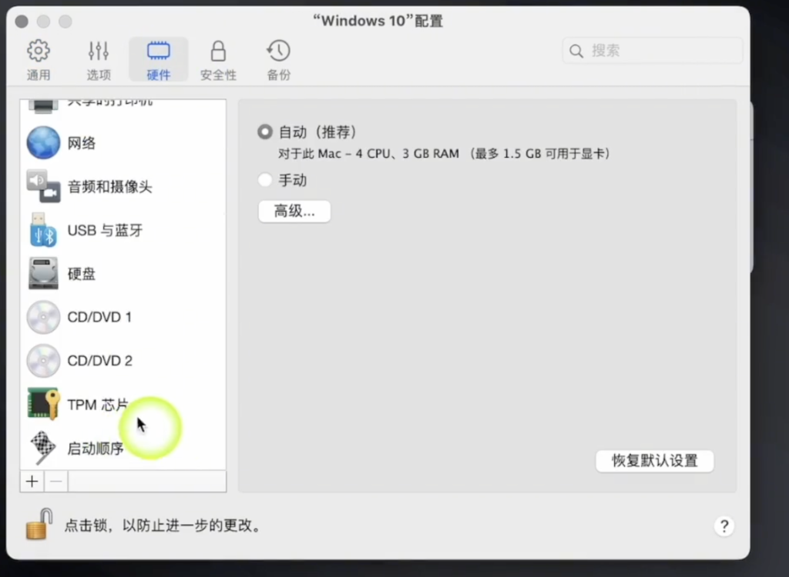Choose USB 与蓝牙 in the hardware list
The height and width of the screenshot is (577, 789).
[x=123, y=230]
